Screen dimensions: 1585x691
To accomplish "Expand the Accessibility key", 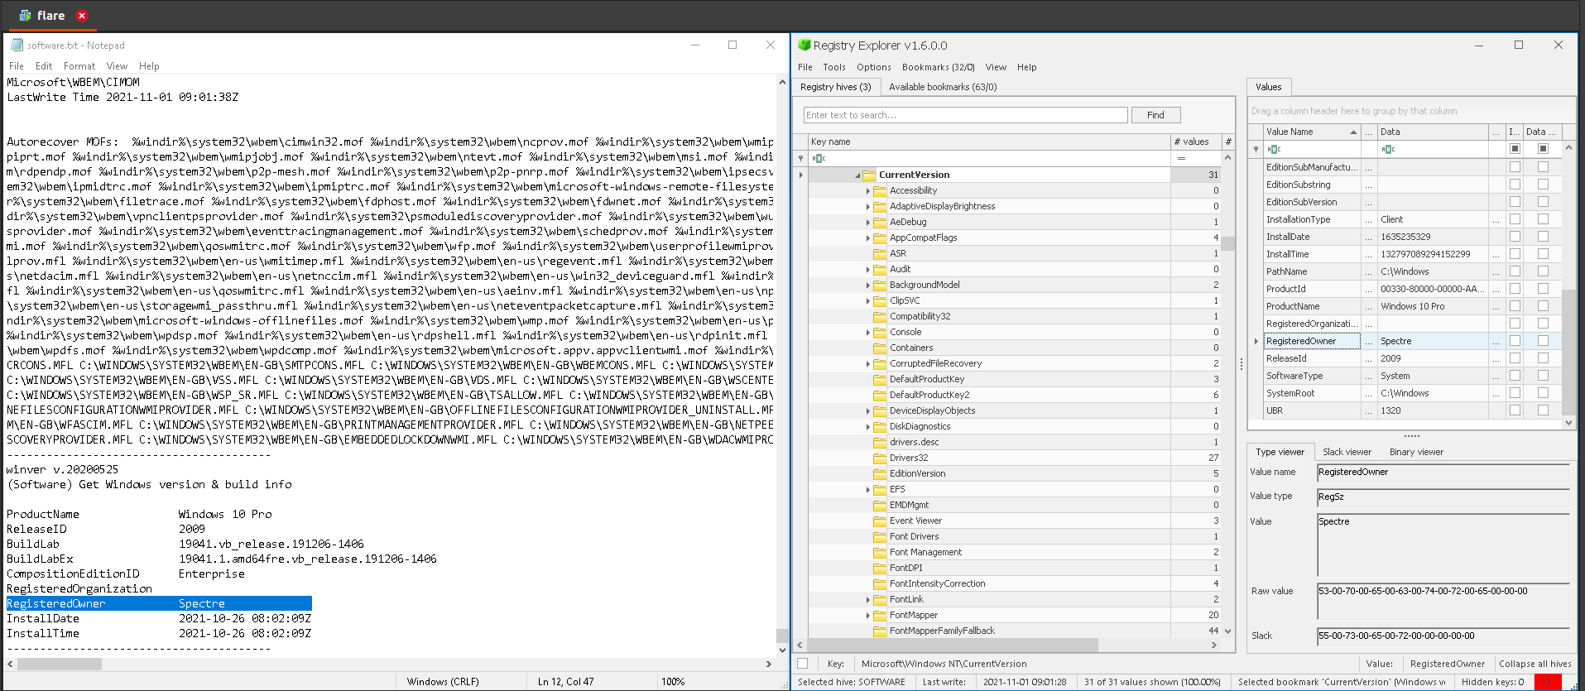I will pyautogui.click(x=868, y=191).
